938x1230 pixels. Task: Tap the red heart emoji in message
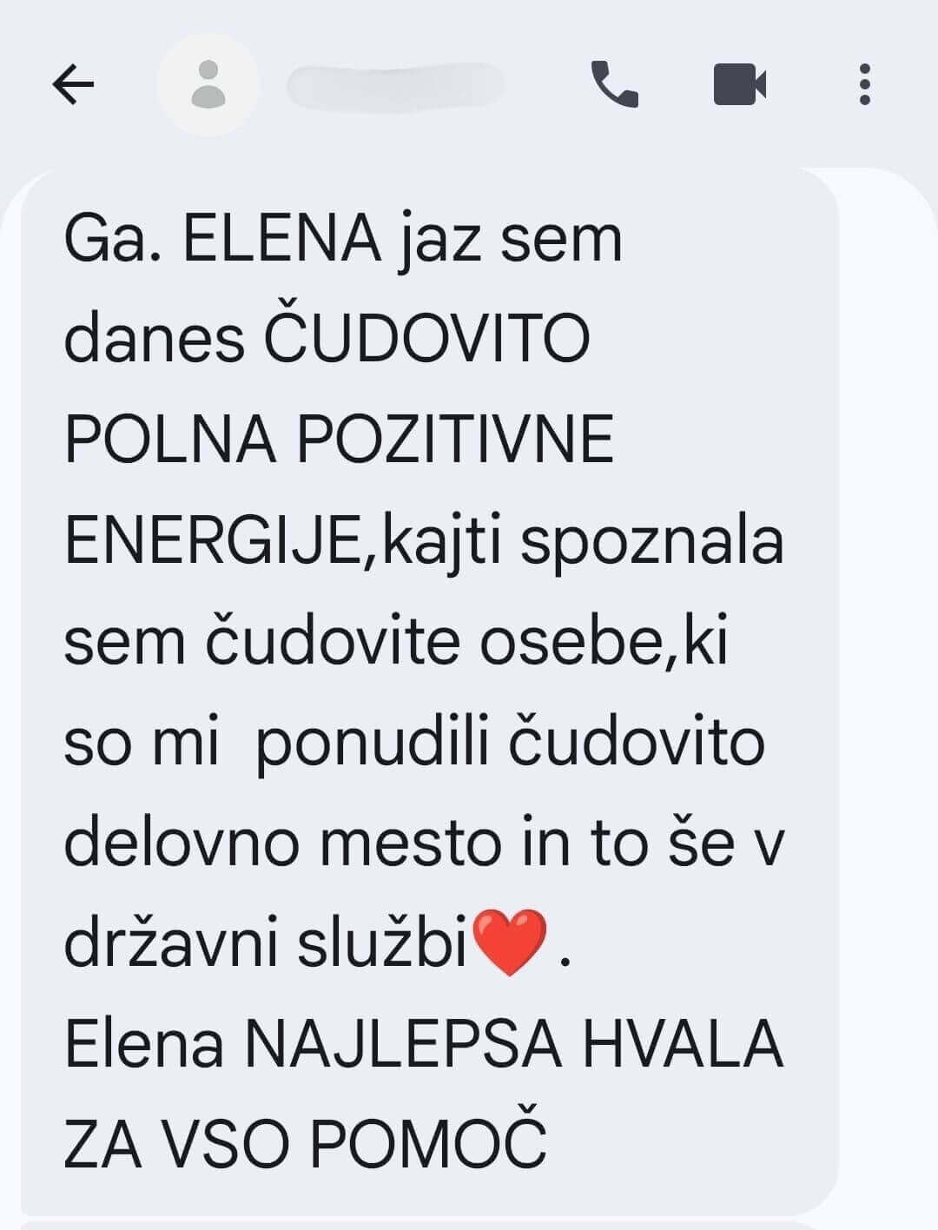point(512,943)
